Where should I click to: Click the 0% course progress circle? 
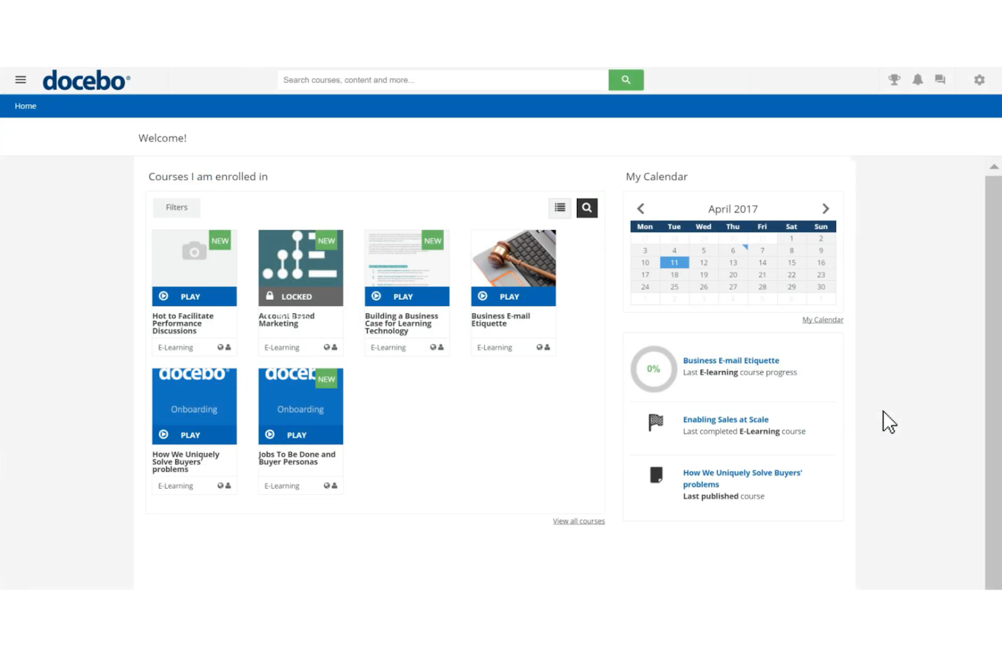pyautogui.click(x=653, y=369)
